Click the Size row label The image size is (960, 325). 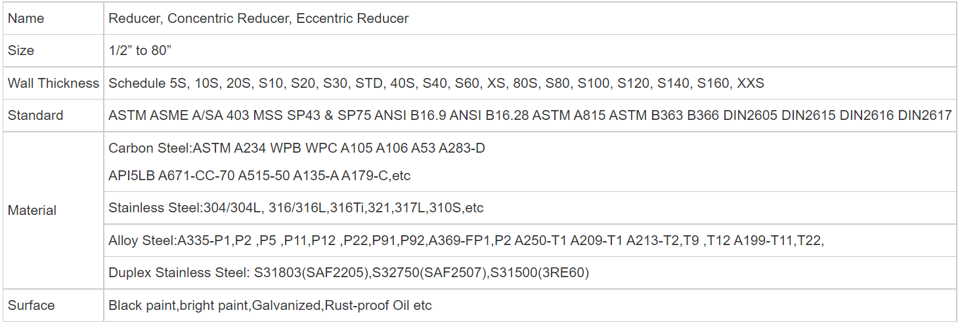21,50
